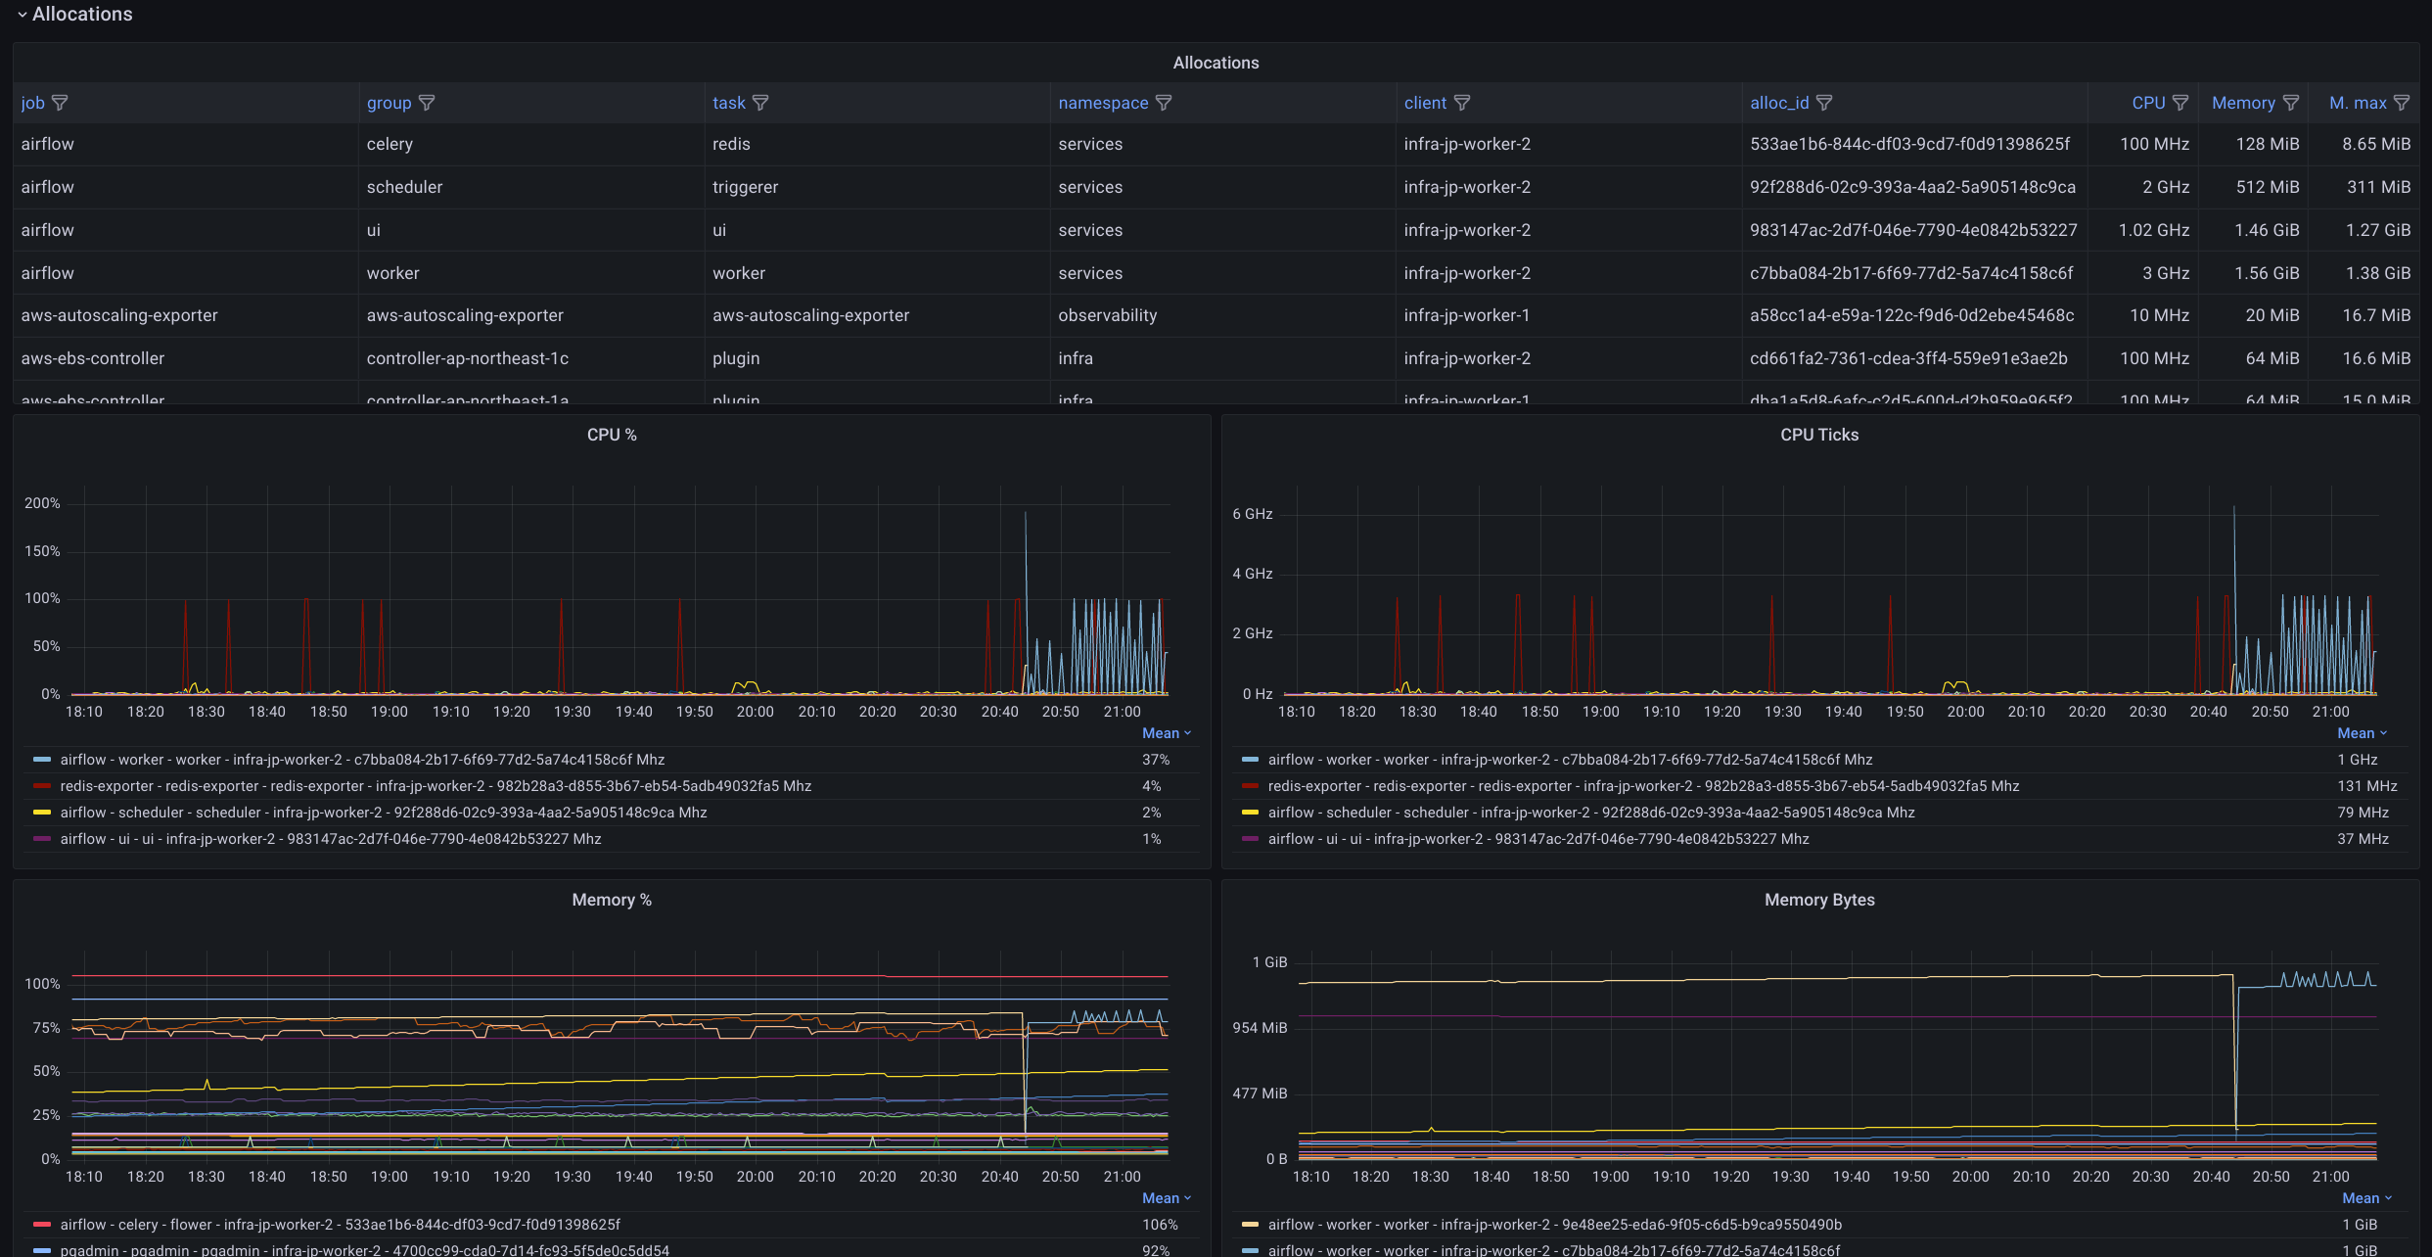Open the task column filter icon
Screen dimensions: 2432x1257
click(760, 103)
